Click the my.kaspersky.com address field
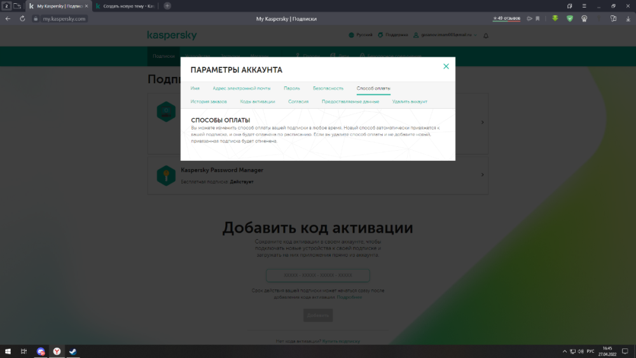Viewport: 636px width, 358px height. pos(64,18)
